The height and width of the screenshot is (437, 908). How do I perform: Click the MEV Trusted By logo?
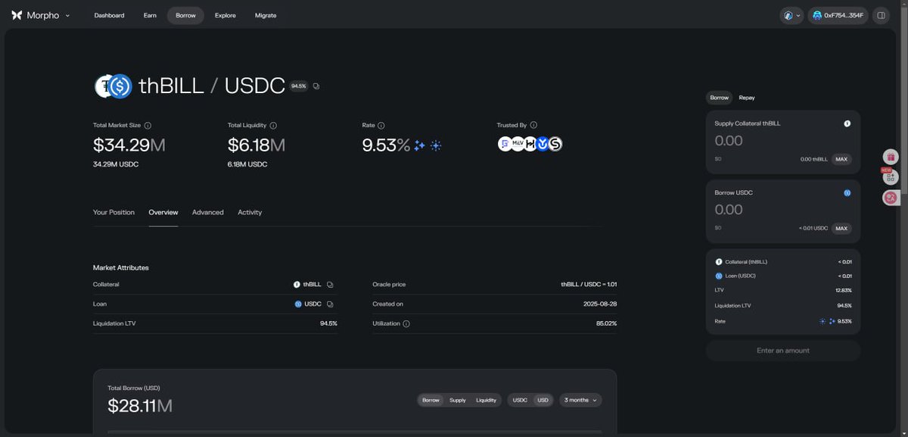518,143
